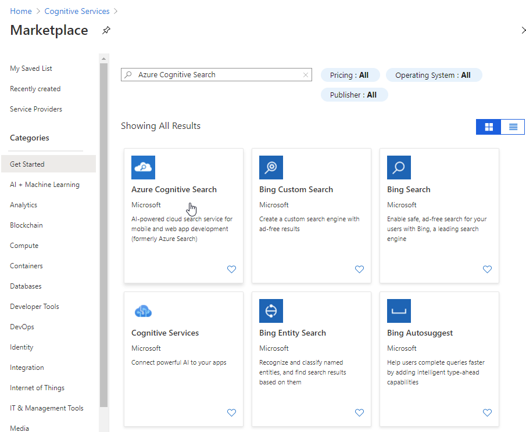Go to Home breadcrumb

pyautogui.click(x=21, y=11)
